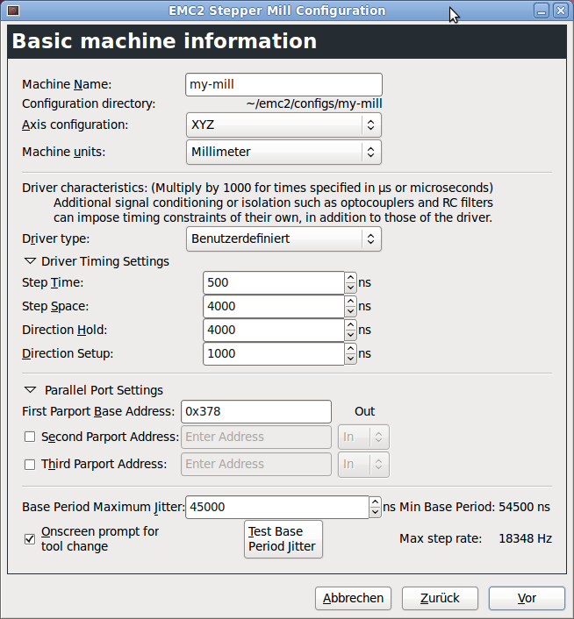Click the Second Parport Enter Address field
This screenshot has width=574, height=619.
pyautogui.click(x=256, y=437)
